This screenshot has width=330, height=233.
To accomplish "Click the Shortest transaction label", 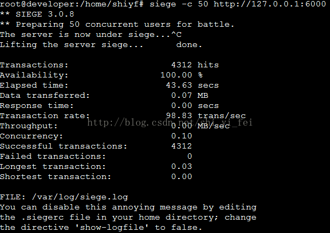I will click(55, 176).
